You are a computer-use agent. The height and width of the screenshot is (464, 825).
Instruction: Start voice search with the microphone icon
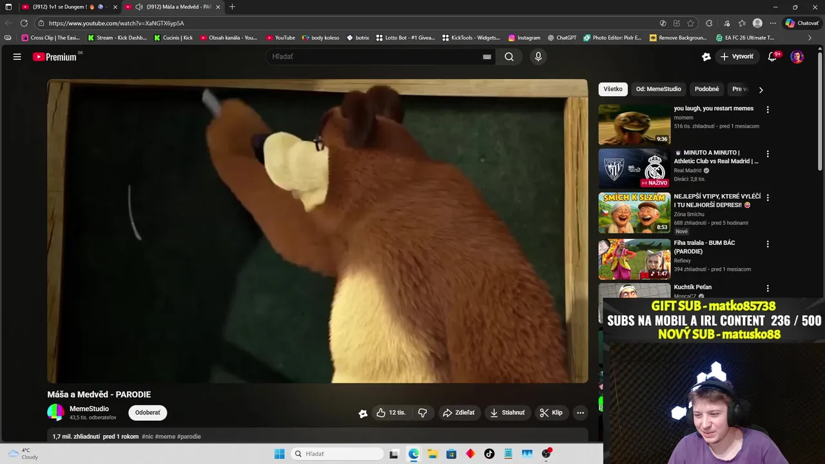(538, 57)
